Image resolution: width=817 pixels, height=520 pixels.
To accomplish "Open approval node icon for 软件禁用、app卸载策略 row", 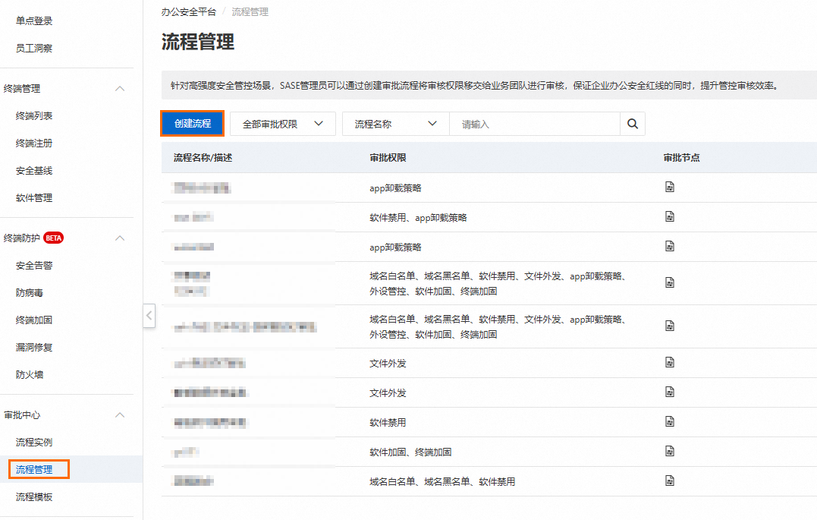I will pyautogui.click(x=670, y=216).
